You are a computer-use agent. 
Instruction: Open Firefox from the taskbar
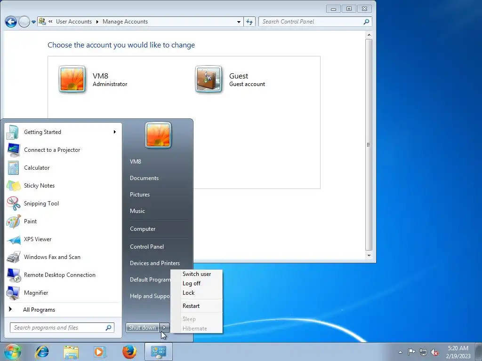click(x=129, y=352)
